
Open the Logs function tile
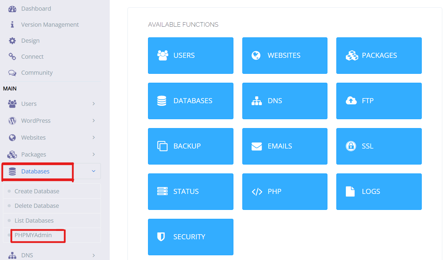[x=379, y=192]
